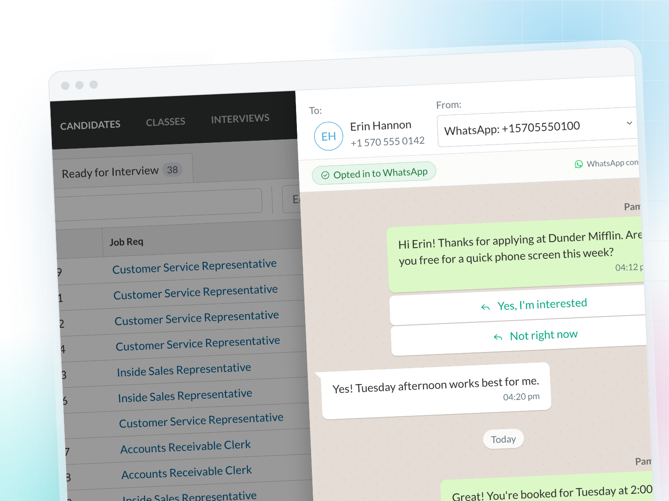
Task: Click the 38 count badge
Action: [172, 170]
